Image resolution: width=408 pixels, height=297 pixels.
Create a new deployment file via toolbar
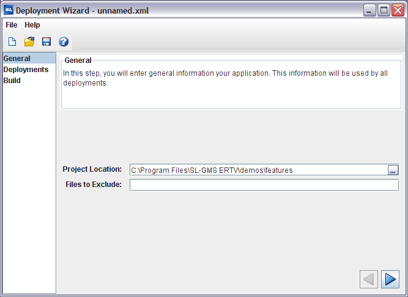[12, 42]
